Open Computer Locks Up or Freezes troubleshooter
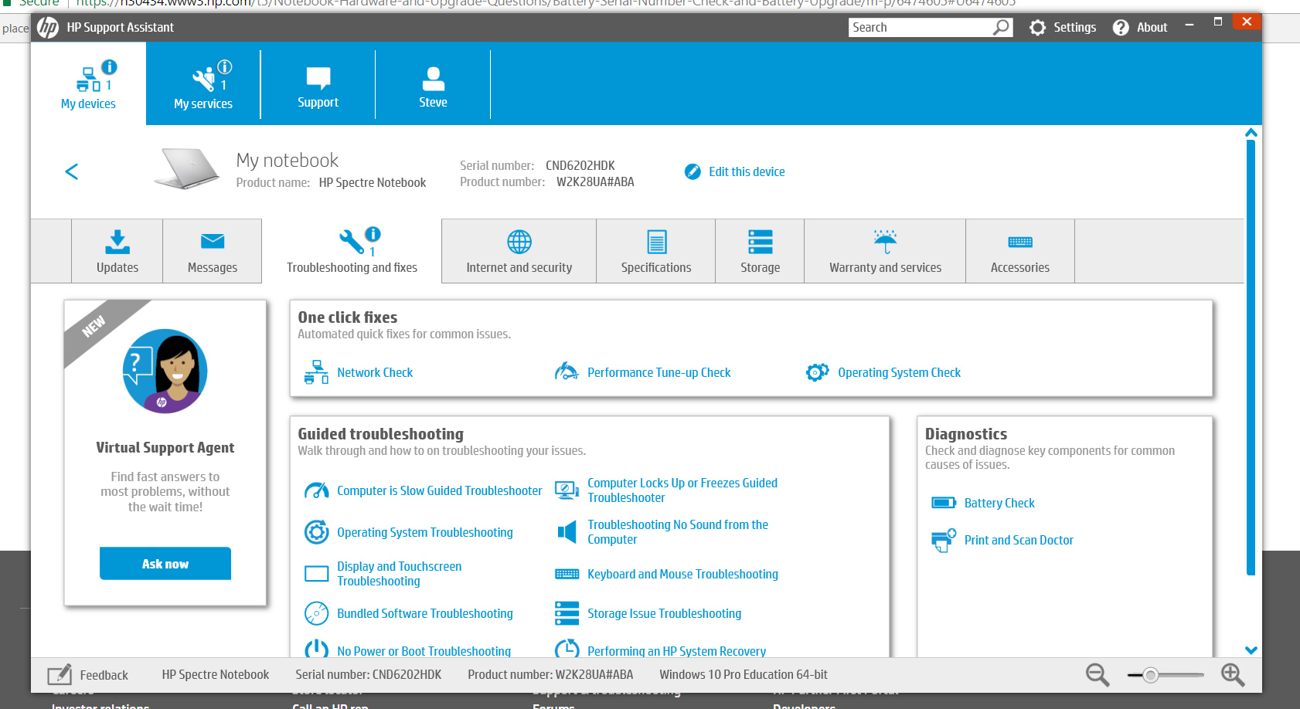The image size is (1300, 709). [x=682, y=490]
